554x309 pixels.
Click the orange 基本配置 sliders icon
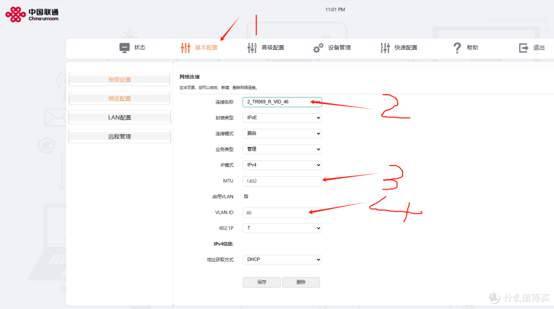[x=186, y=48]
